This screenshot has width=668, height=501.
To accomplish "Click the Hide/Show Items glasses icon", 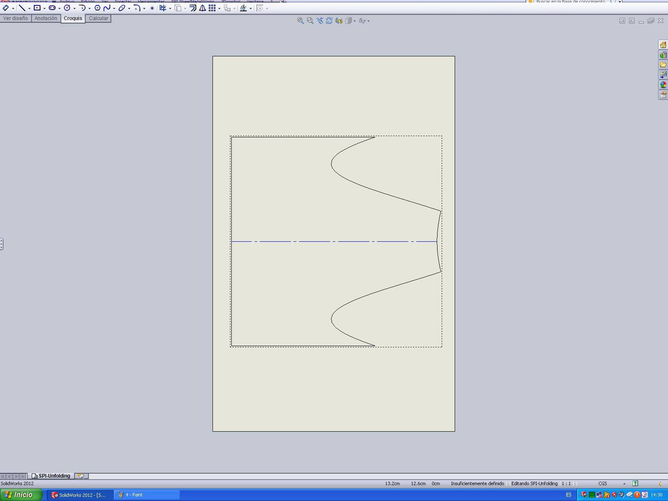I will [362, 20].
